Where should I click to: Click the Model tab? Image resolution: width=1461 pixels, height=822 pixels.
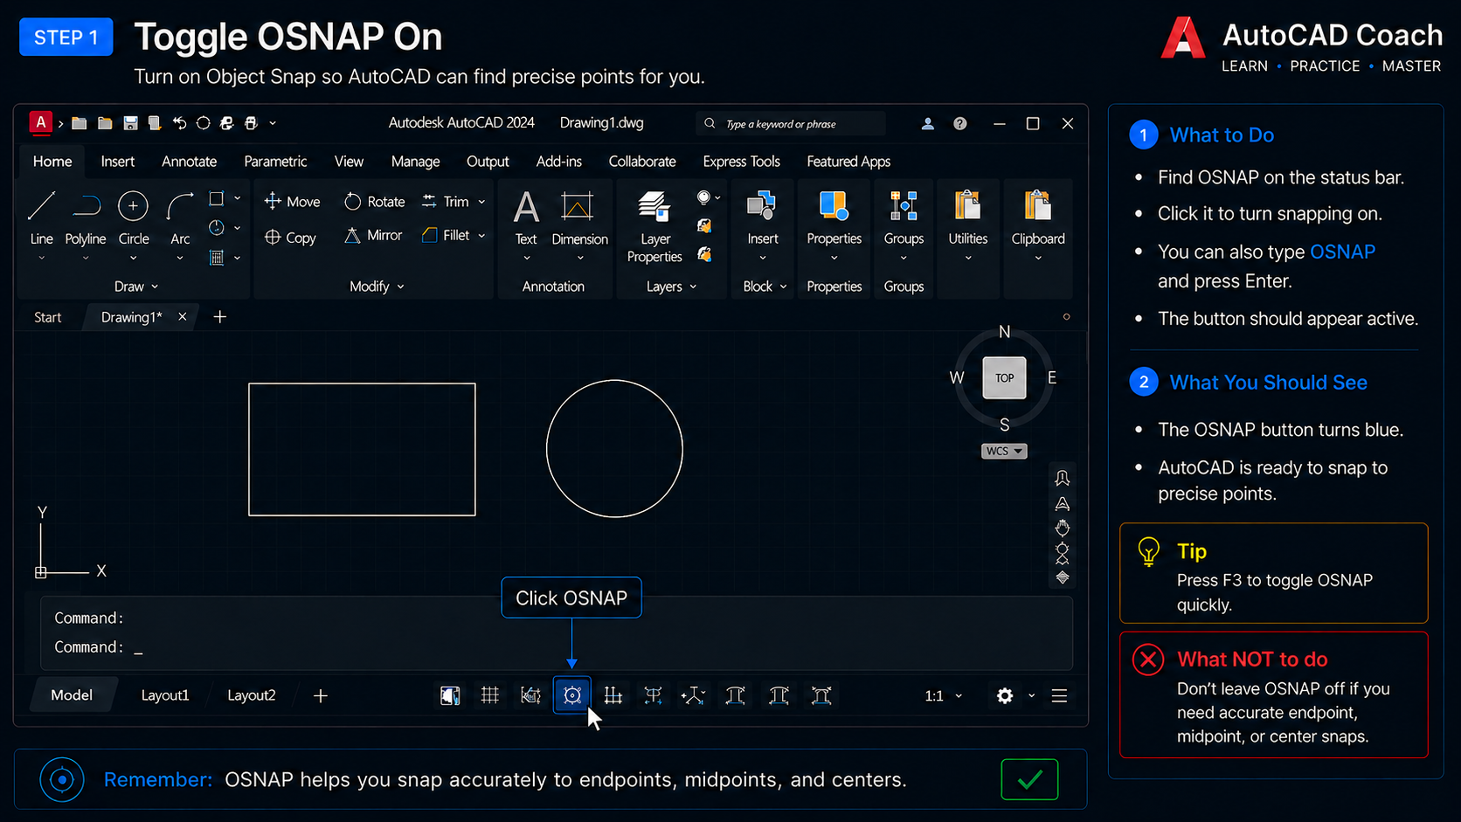72,695
